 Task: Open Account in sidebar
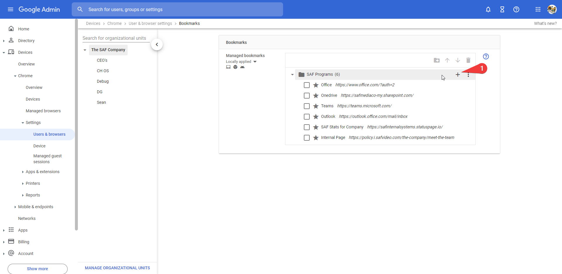tap(26, 254)
